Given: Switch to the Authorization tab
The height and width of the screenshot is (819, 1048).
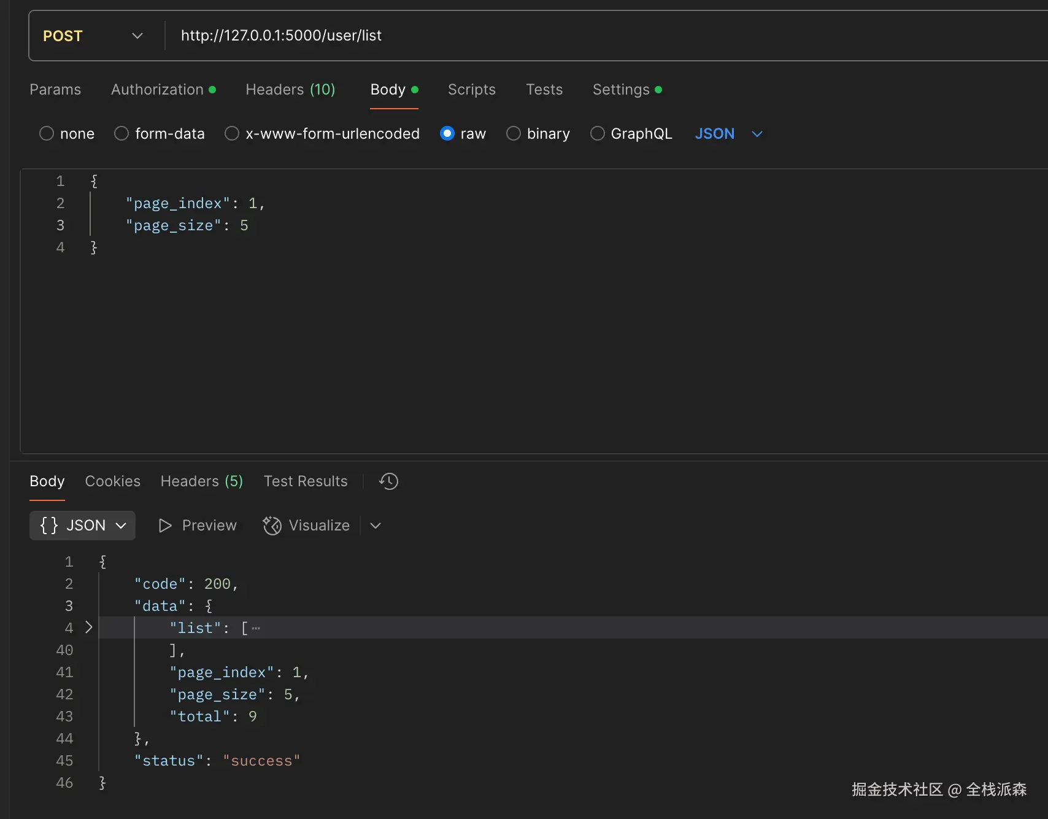Looking at the screenshot, I should pyautogui.click(x=158, y=90).
